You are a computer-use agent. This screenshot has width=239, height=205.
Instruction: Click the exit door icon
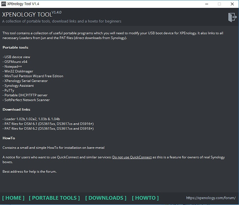(x=232, y=17)
